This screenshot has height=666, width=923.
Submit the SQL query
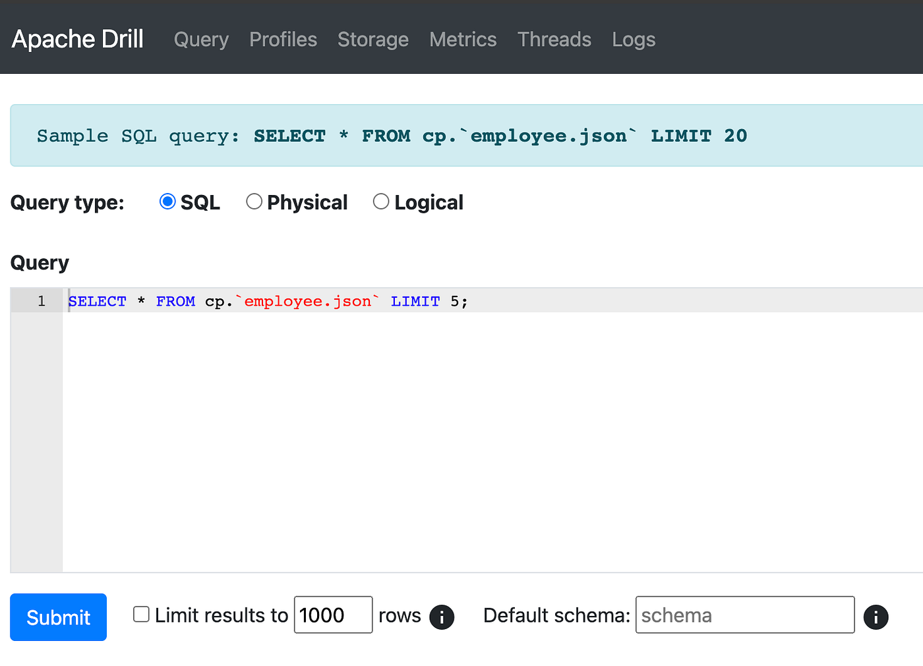(58, 617)
